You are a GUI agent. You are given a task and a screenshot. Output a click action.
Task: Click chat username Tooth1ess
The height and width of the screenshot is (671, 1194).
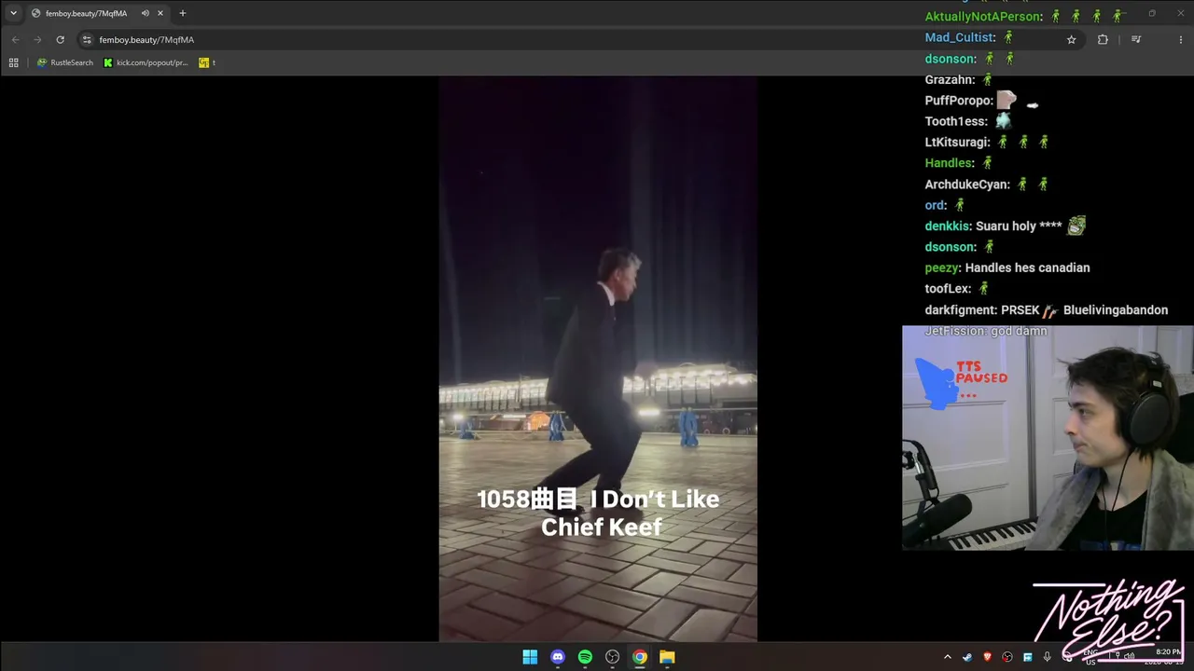(955, 122)
